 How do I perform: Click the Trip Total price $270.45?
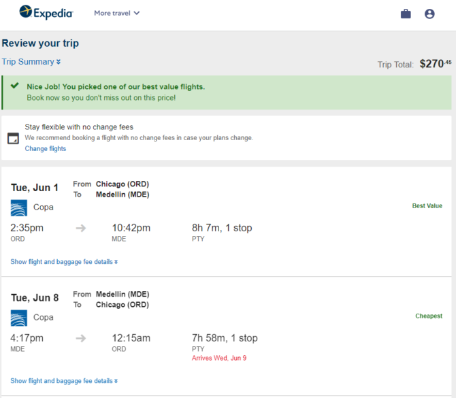436,64
